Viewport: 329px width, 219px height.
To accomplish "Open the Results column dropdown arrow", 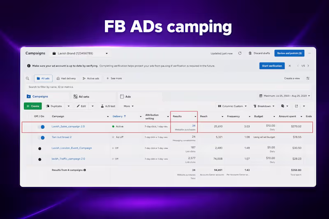I will coord(195,117).
